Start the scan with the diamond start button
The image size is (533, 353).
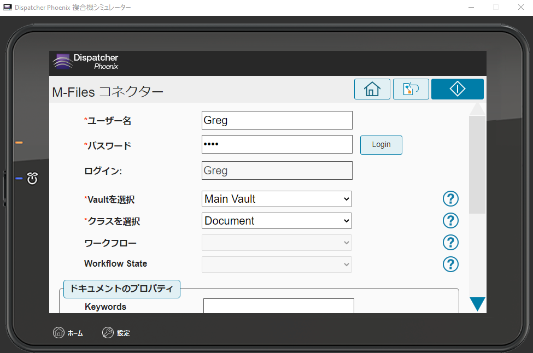click(457, 89)
